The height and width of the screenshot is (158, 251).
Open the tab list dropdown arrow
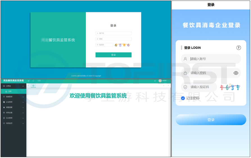pyautogui.click(x=168, y=85)
